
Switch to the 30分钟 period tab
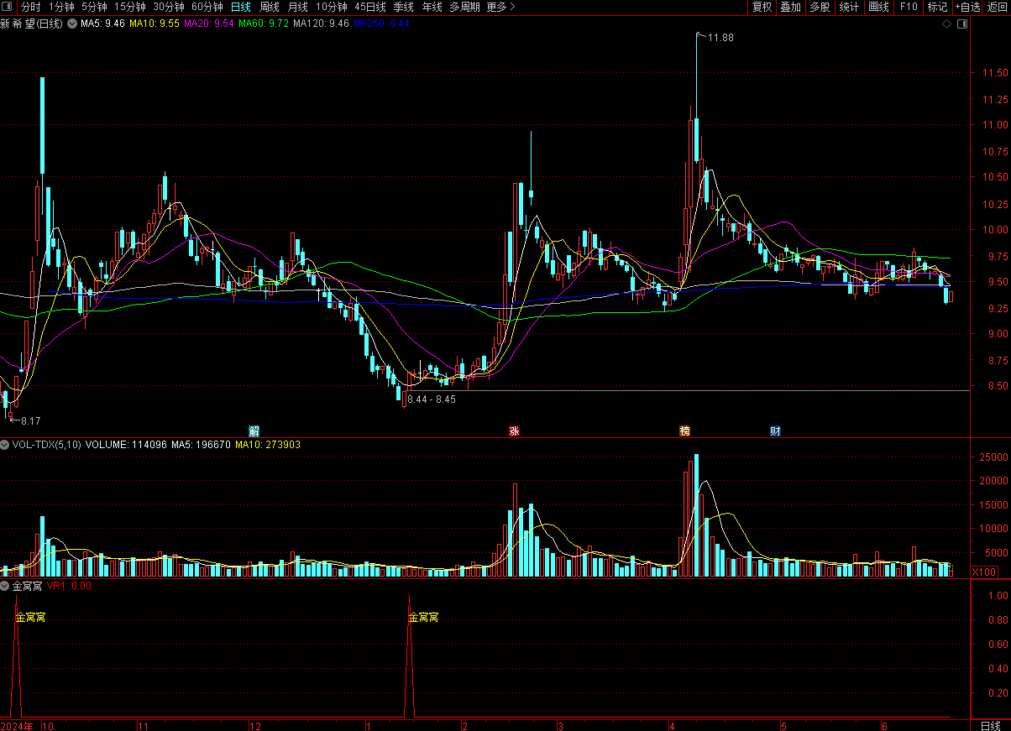point(169,7)
